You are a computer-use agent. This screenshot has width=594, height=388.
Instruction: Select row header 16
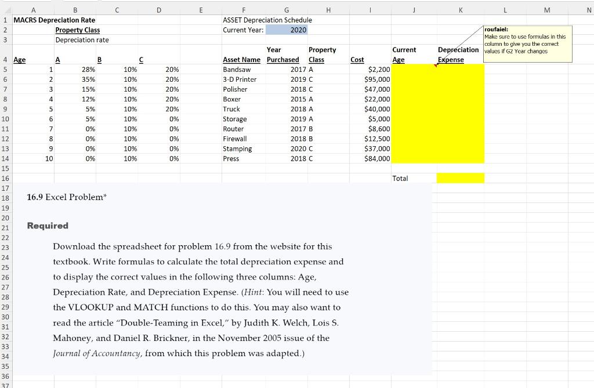6,178
